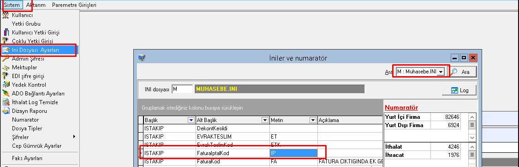Click the Kullanıcı face icon
The image size is (519, 167).
6,15
